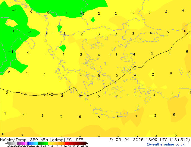This screenshot has width=191, height=147.
Task: Pick the dark blue swatch on the temperature scale
Action: pyautogui.click(x=28, y=143)
